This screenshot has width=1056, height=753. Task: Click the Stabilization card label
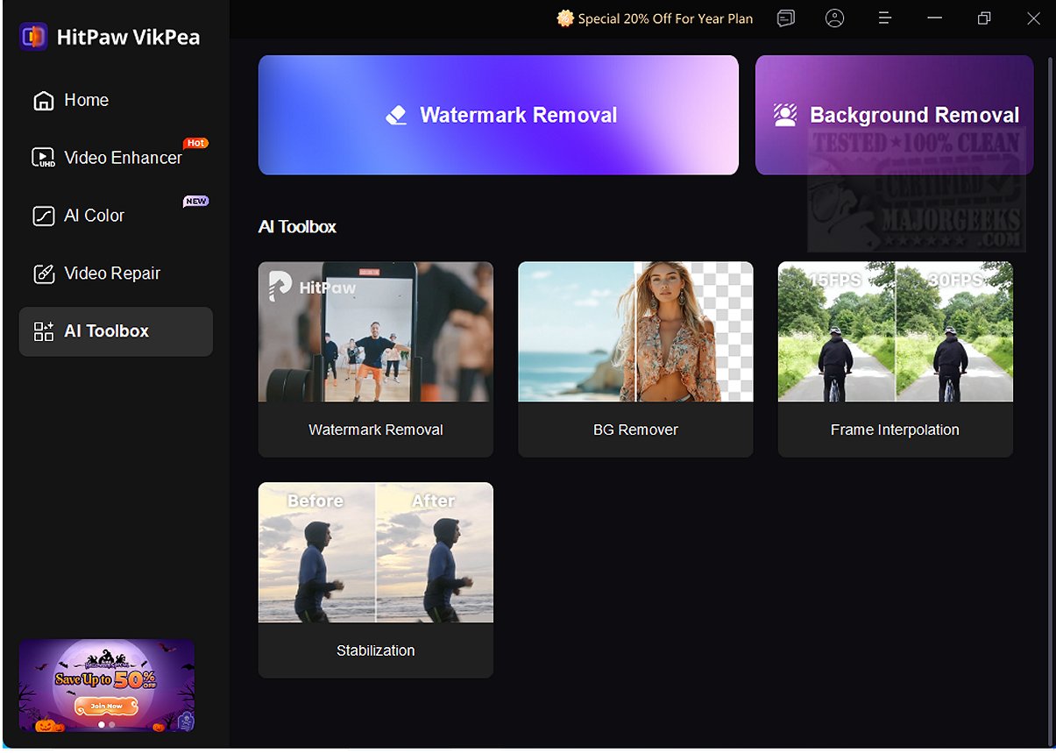point(376,650)
